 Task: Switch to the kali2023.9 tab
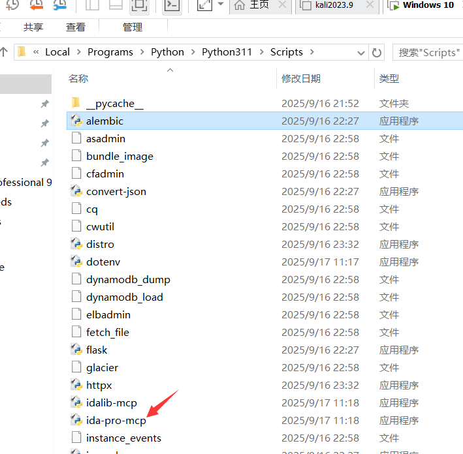334,5
